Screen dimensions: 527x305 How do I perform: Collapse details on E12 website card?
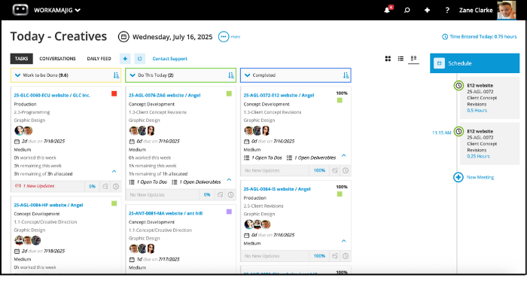pos(344,155)
